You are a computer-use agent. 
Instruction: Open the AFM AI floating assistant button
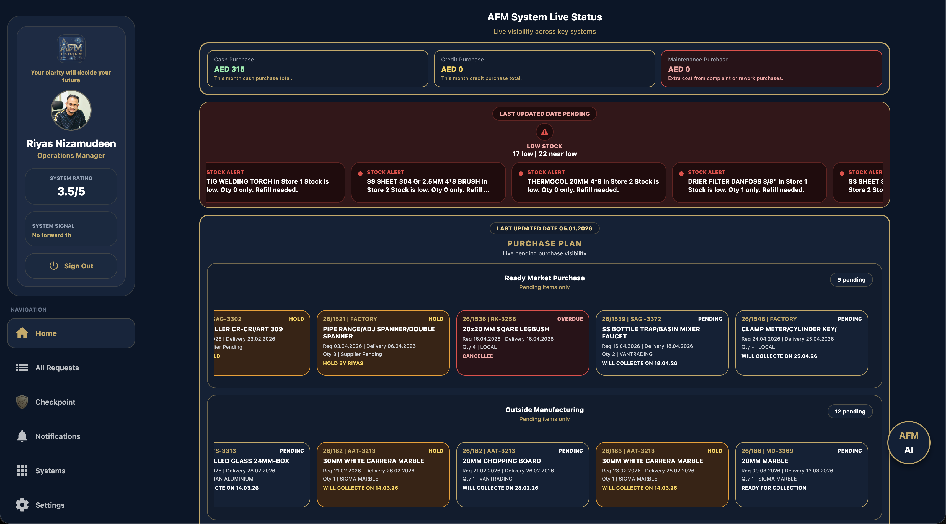point(909,442)
